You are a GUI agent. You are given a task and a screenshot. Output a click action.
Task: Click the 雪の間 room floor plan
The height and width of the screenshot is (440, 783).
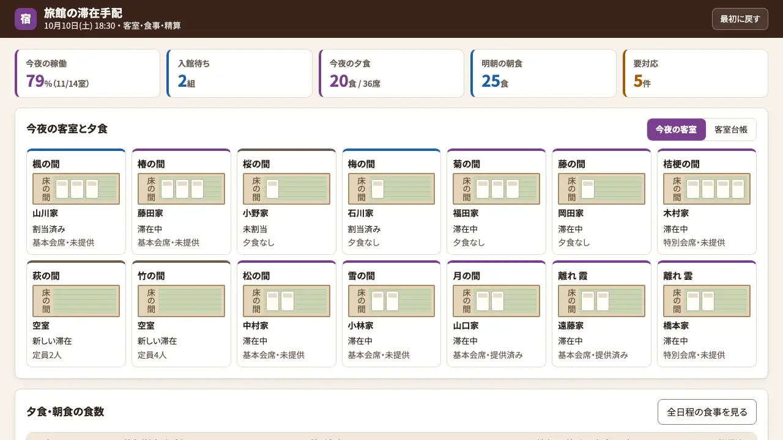[391, 301]
